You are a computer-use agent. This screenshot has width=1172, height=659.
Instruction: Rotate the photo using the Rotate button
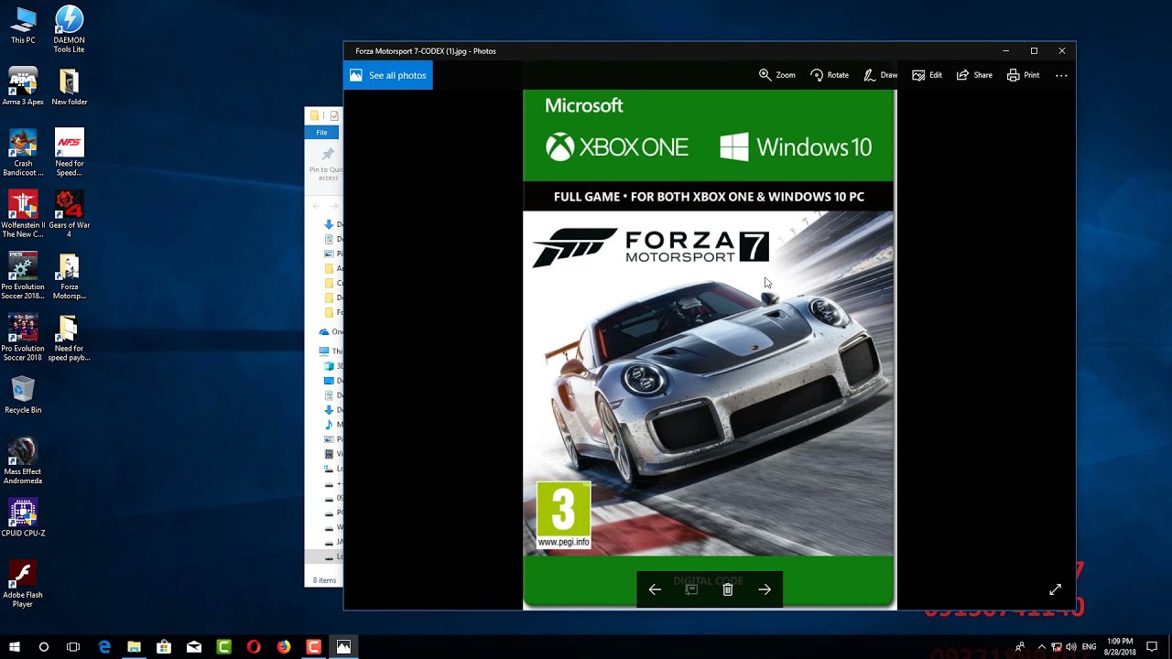click(830, 75)
